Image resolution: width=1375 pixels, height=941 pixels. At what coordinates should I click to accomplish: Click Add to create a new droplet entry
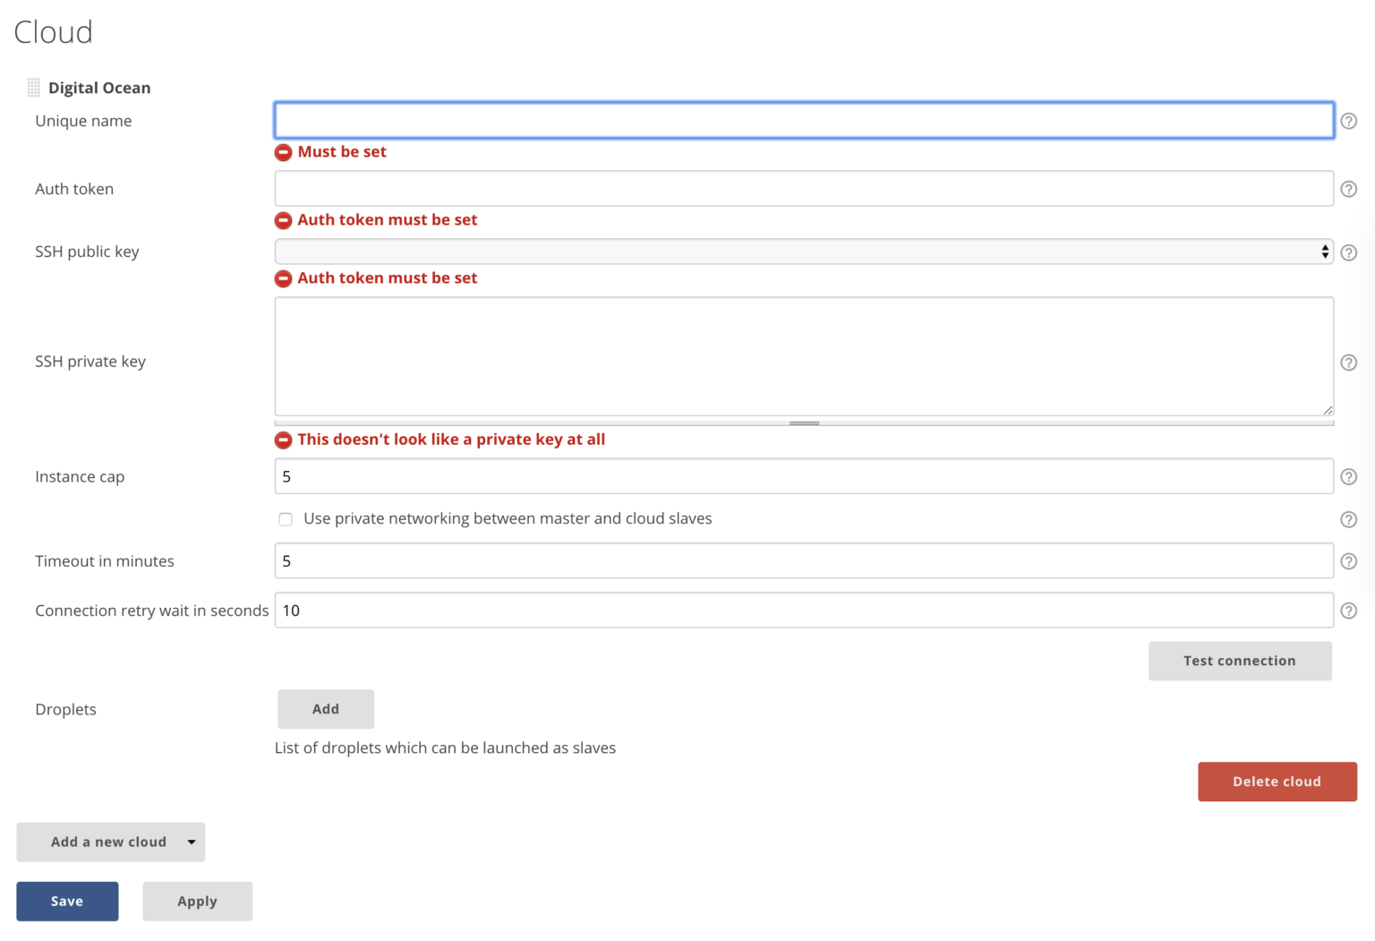pyautogui.click(x=325, y=708)
